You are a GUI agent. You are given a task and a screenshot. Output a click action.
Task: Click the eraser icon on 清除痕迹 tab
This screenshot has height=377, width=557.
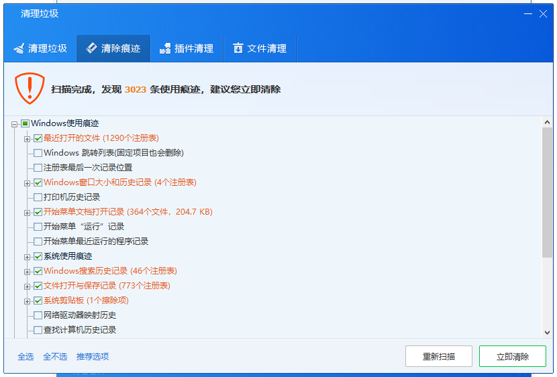(x=92, y=48)
